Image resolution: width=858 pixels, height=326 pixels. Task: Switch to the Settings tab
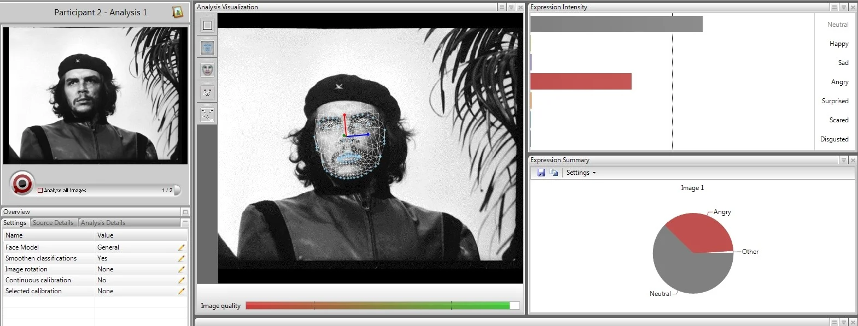[x=15, y=223]
